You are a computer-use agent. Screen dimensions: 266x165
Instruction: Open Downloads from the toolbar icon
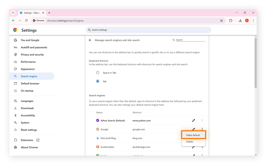pos(240,20)
